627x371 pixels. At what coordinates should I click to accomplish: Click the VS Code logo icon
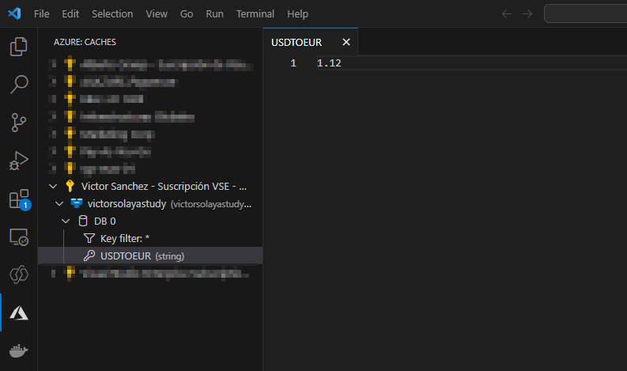pos(14,13)
